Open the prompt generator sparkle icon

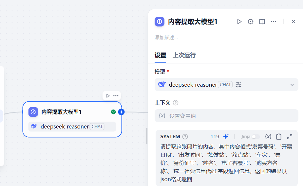(226, 136)
